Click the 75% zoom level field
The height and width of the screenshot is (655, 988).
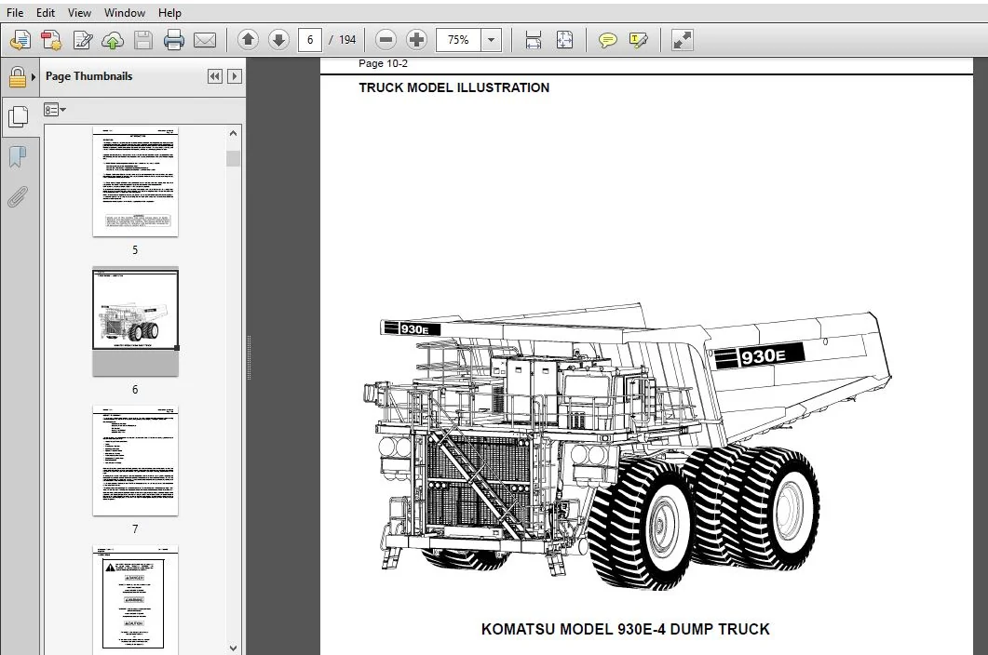click(x=459, y=40)
